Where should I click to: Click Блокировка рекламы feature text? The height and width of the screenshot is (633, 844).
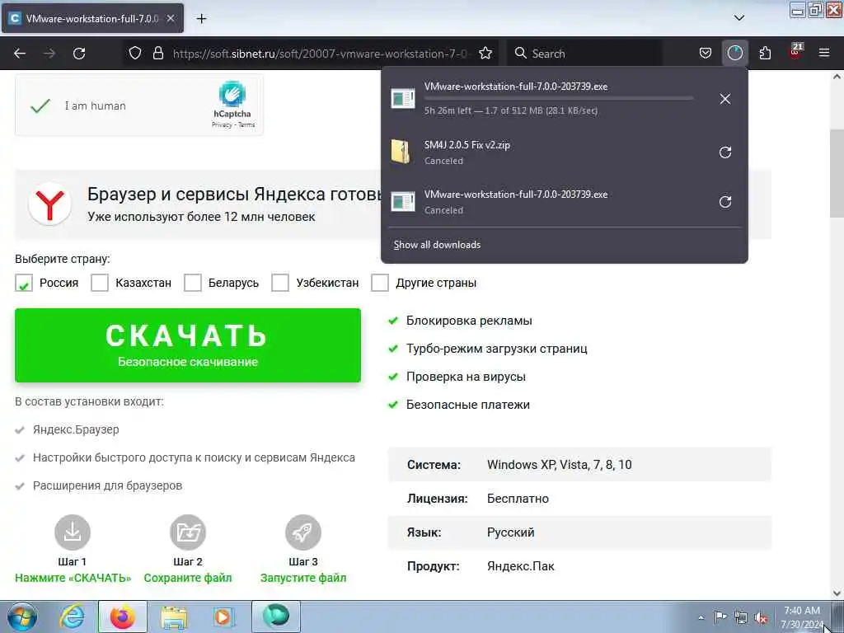tap(469, 321)
